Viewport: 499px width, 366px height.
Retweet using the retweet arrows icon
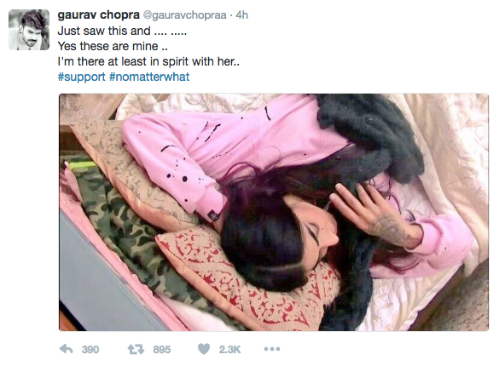(x=136, y=350)
